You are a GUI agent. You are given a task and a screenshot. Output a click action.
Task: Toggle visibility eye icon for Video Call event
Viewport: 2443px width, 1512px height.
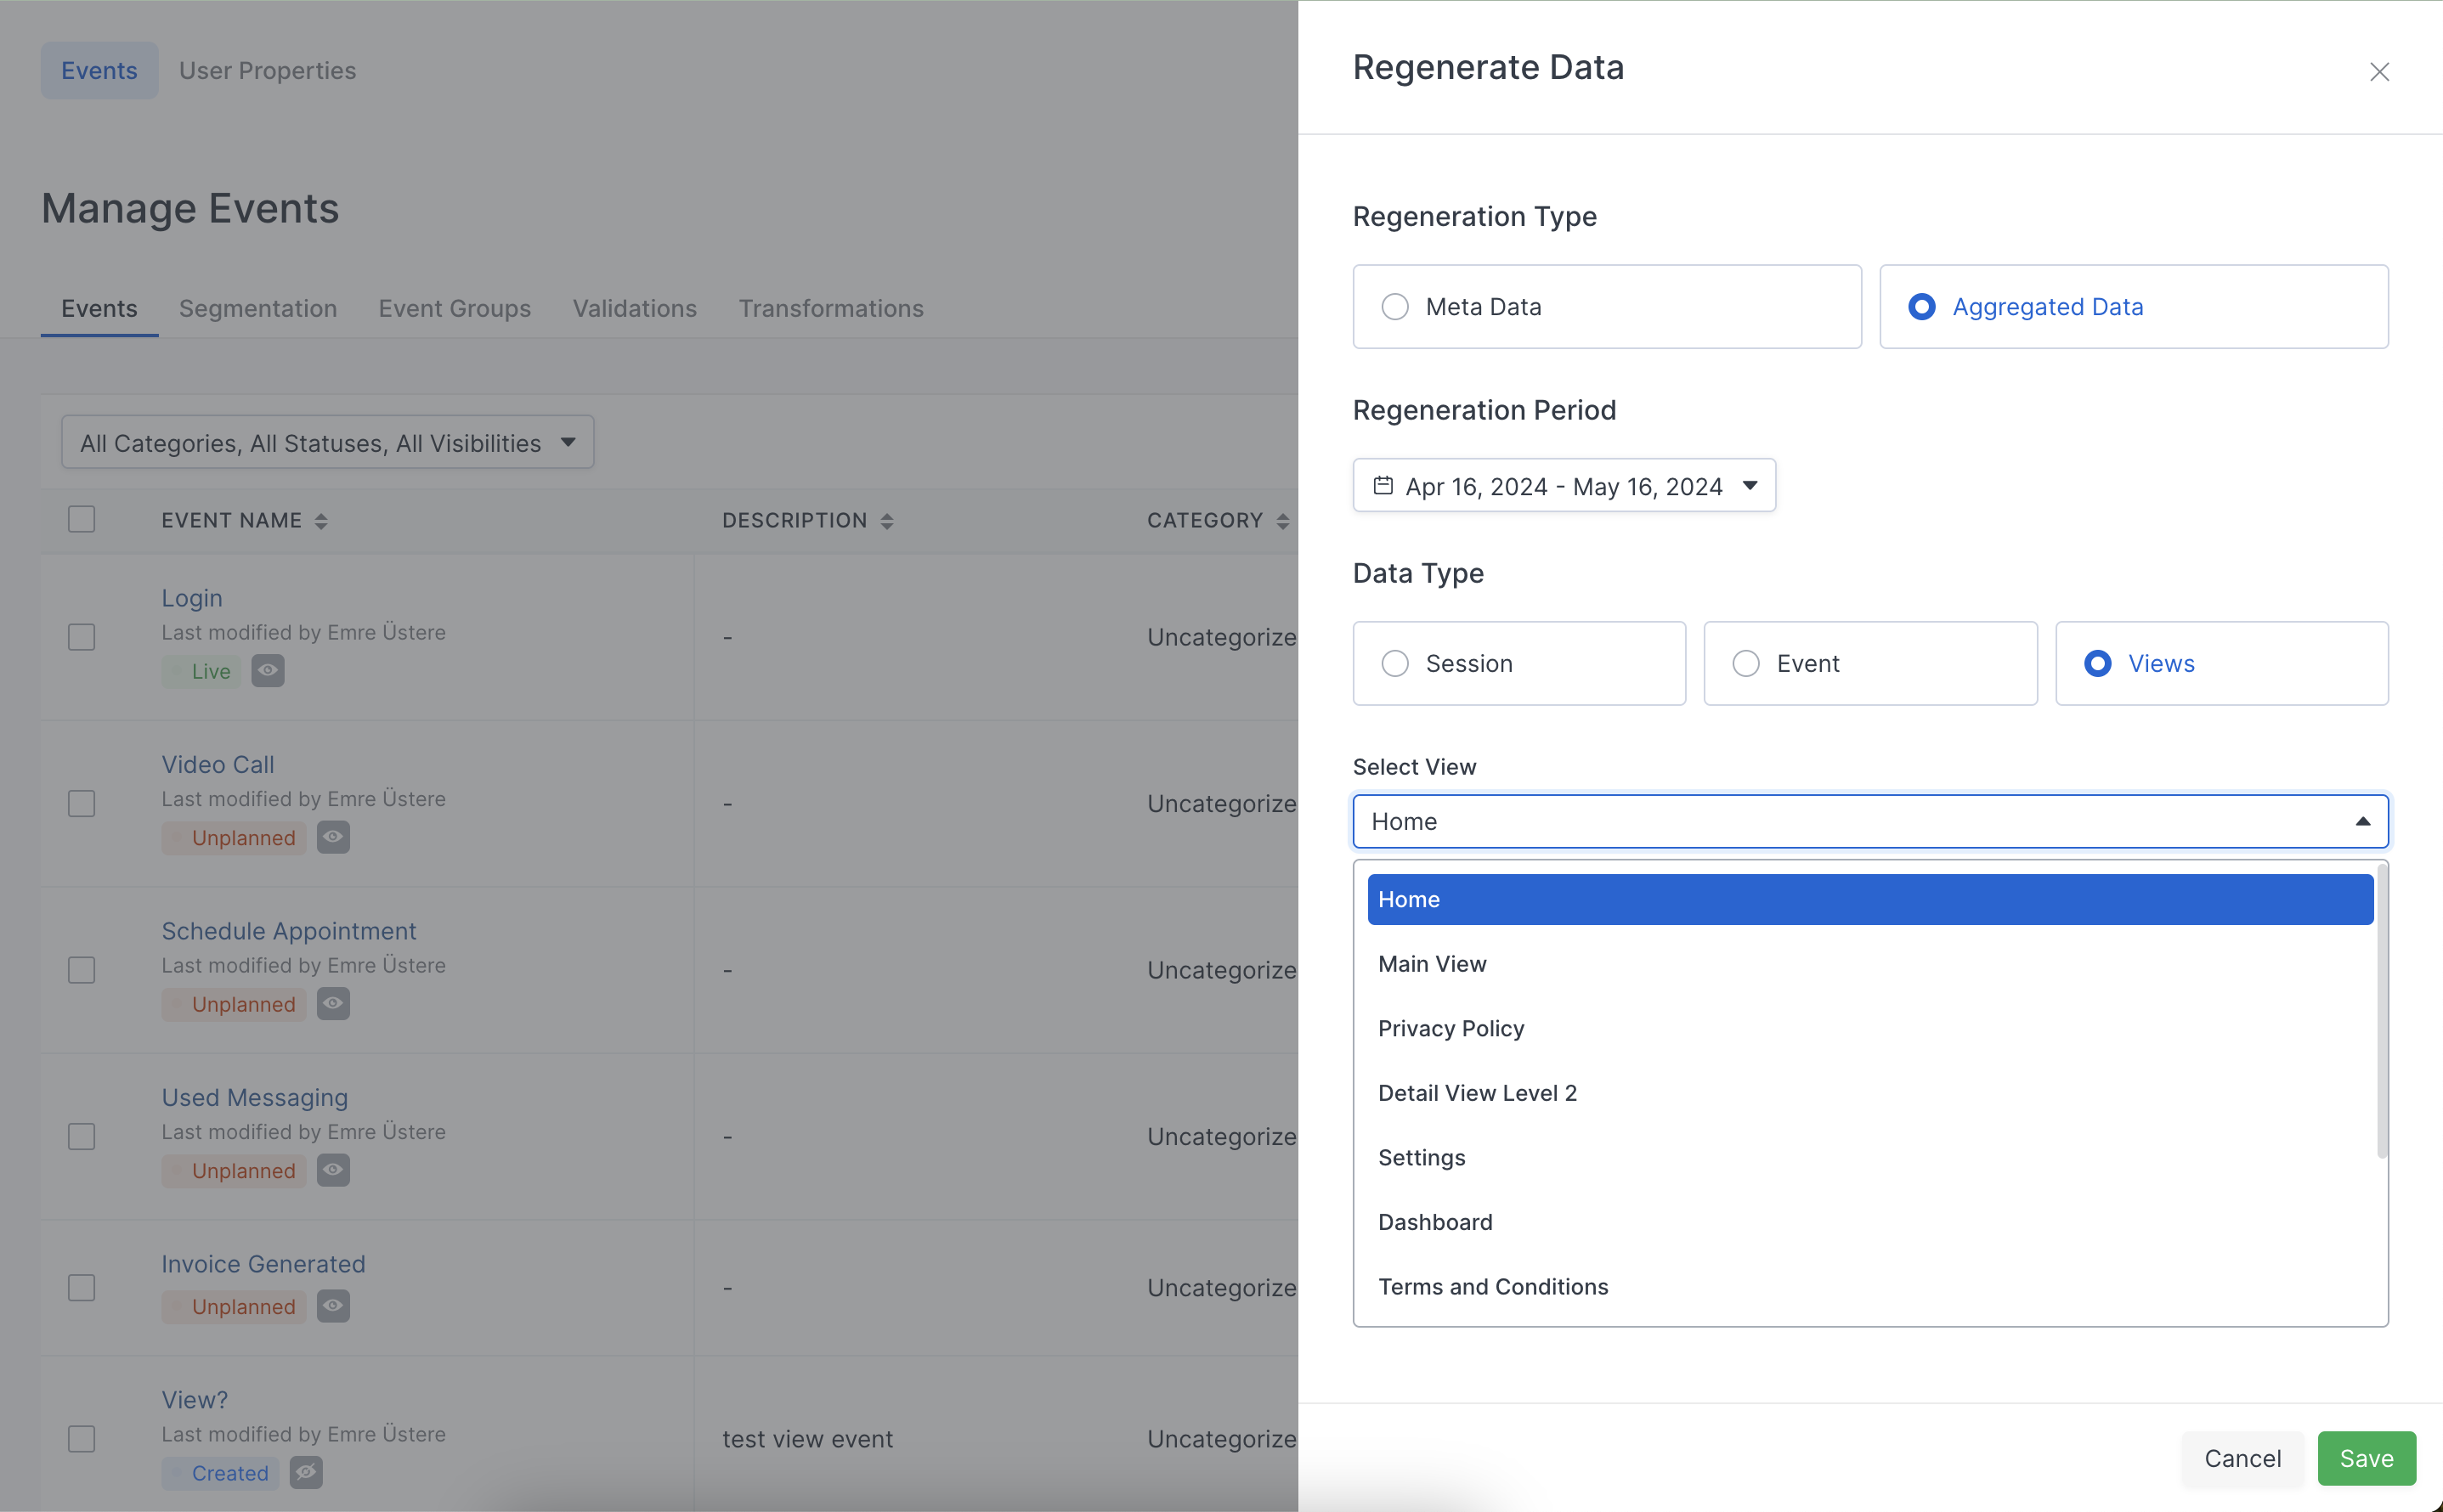click(x=333, y=837)
